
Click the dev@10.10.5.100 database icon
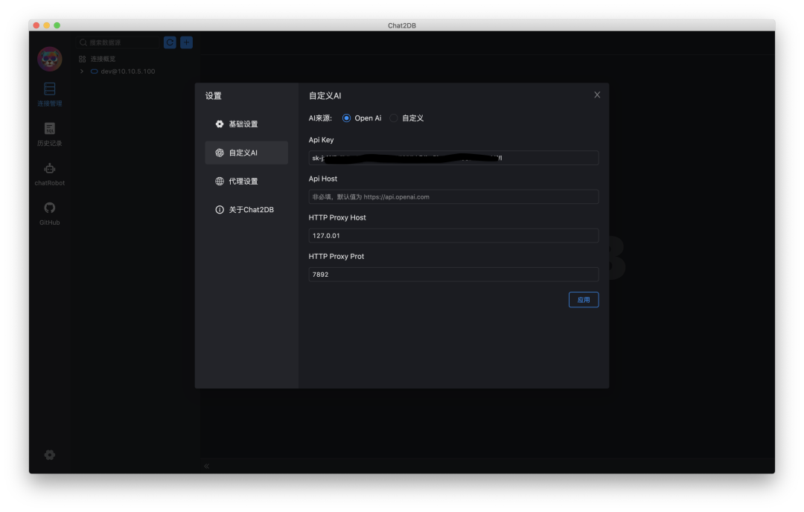point(95,71)
